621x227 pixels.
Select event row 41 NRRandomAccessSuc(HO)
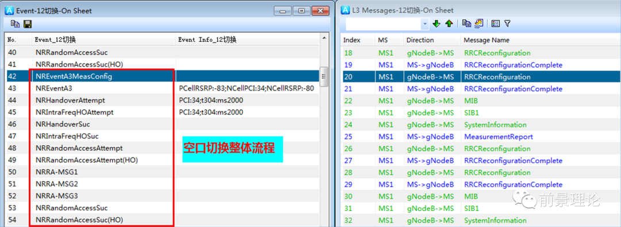click(x=162, y=64)
